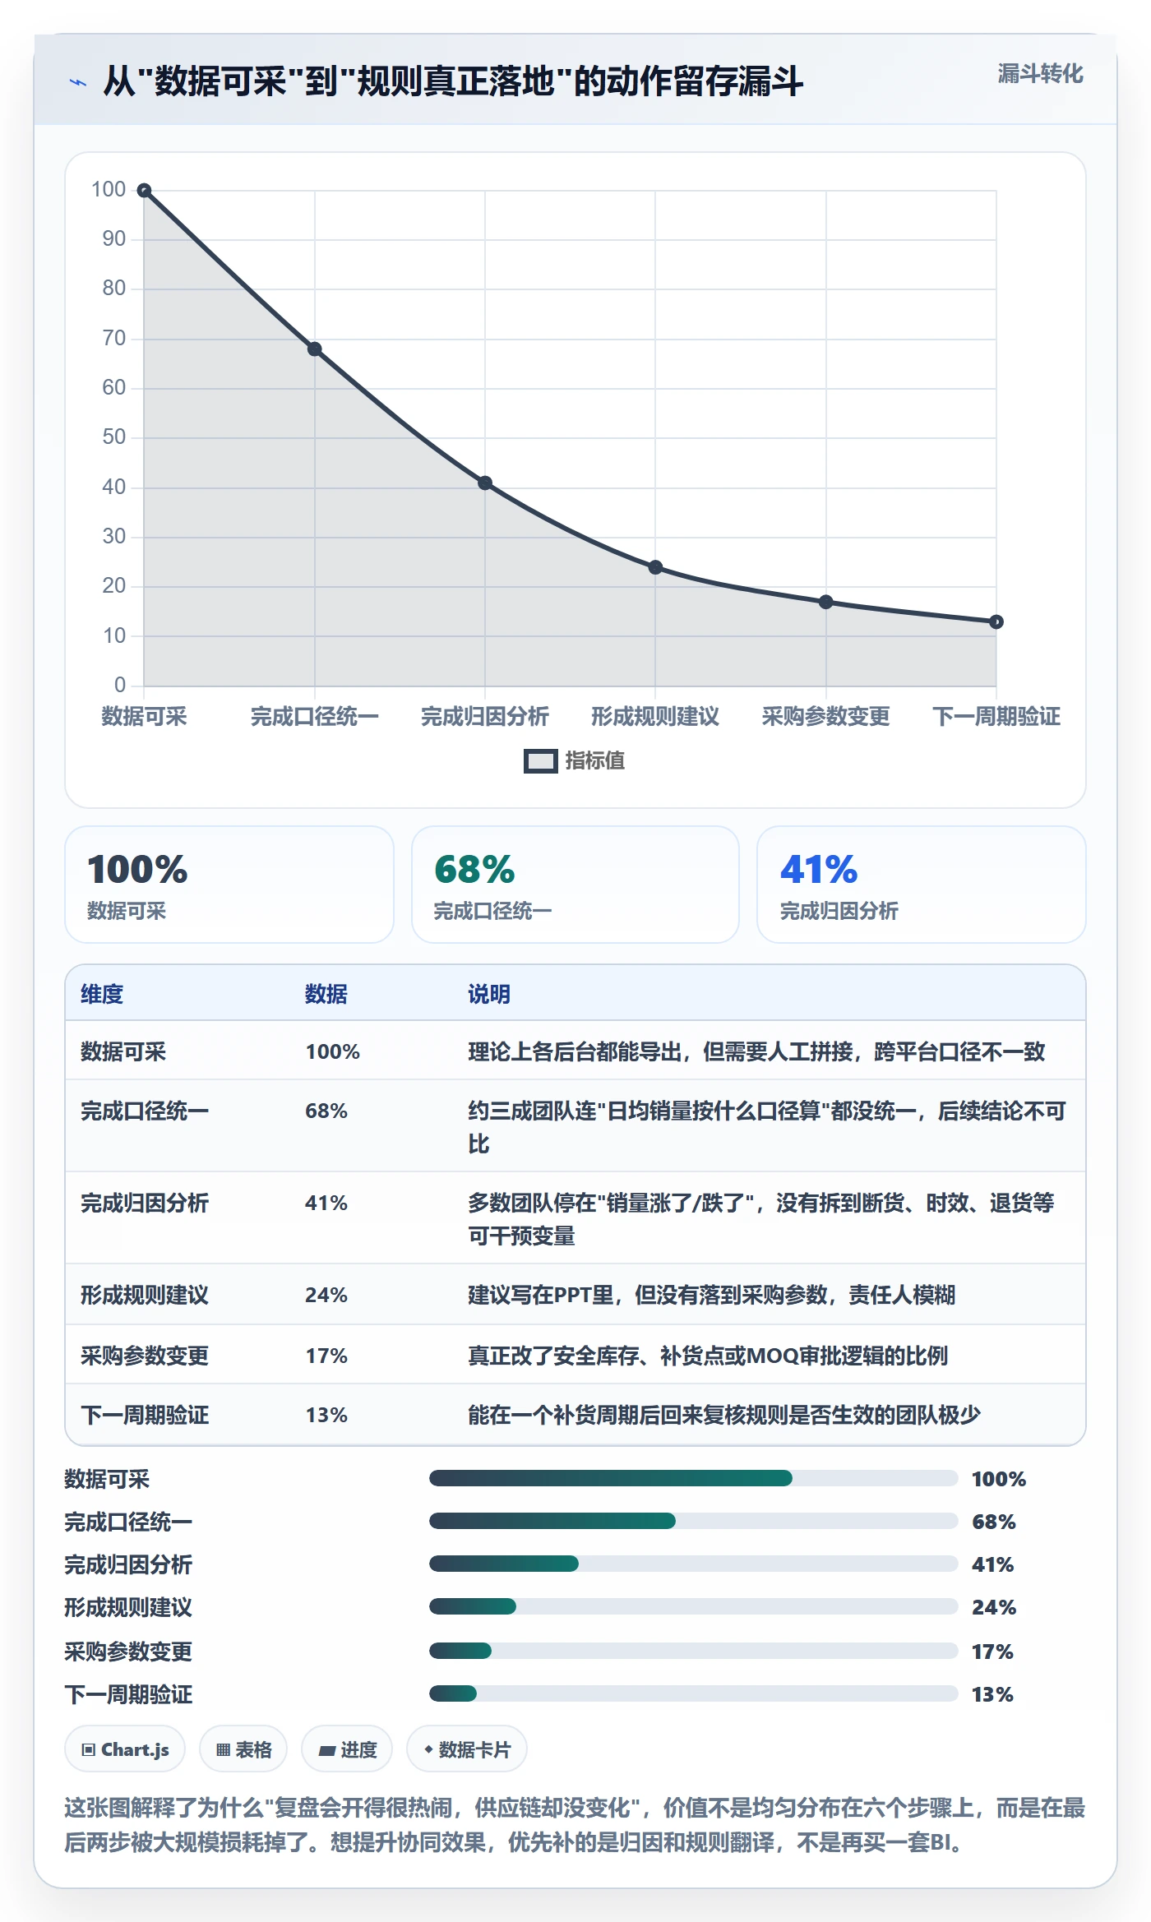Click the 下一周期验证 progress bar
This screenshot has height=1922, width=1151.
pos(694,1693)
